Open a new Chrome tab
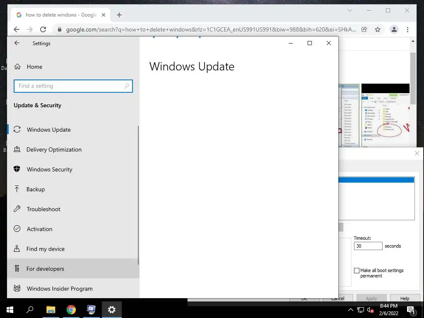The height and width of the screenshot is (318, 424). pos(119,15)
